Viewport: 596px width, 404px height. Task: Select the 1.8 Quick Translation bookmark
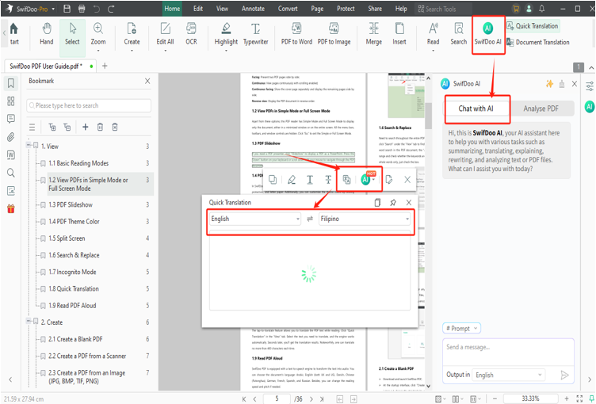point(74,289)
